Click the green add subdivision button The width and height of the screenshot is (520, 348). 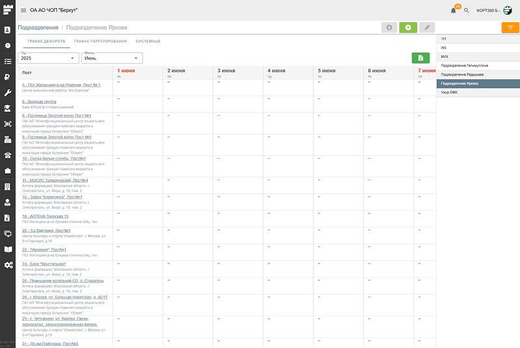pyautogui.click(x=408, y=27)
